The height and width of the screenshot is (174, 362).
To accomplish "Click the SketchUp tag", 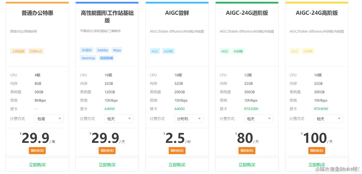I will (x=88, y=58).
